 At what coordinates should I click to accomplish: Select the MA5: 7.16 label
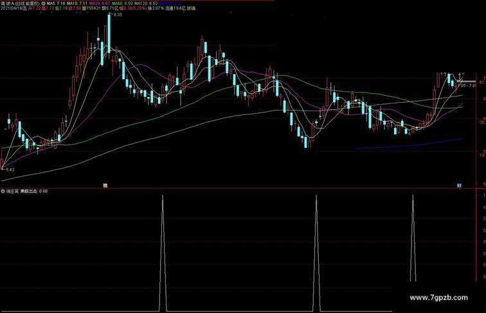[x=56, y=3]
